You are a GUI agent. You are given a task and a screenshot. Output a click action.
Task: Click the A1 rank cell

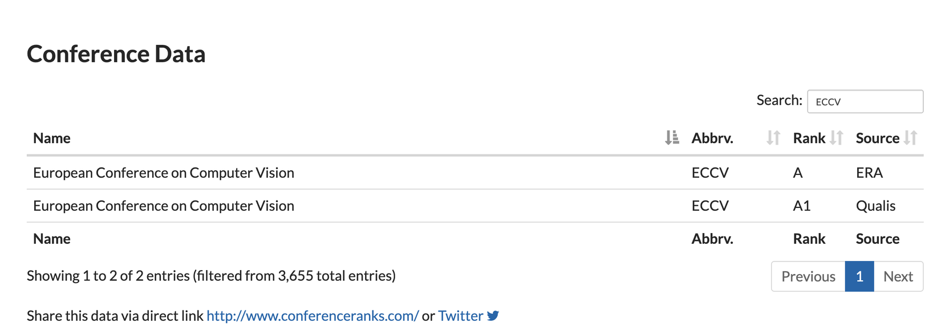pyautogui.click(x=801, y=206)
